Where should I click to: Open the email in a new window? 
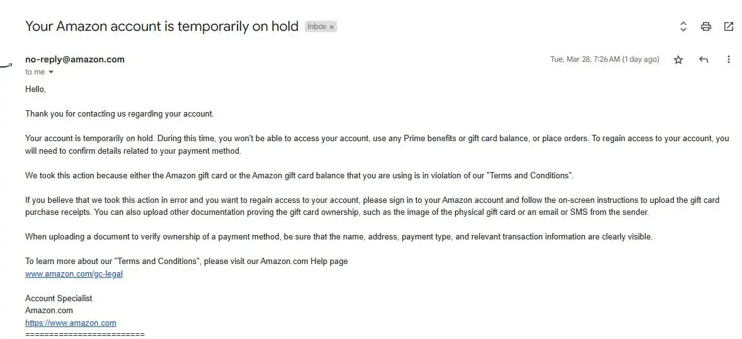click(728, 26)
